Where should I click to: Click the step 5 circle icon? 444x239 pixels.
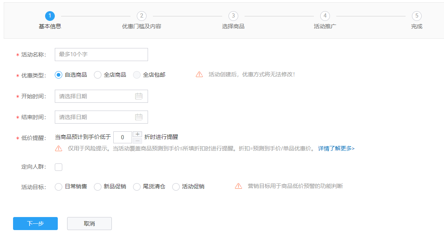417,16
